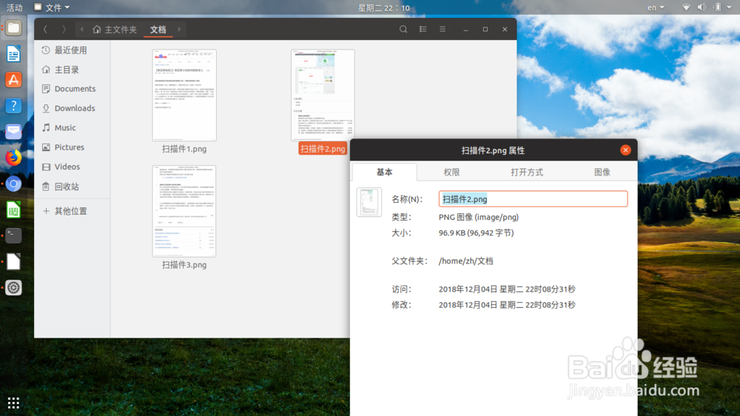Select the 扫描件2.png thumbnail
This screenshot has width=740, height=416.
[x=323, y=95]
